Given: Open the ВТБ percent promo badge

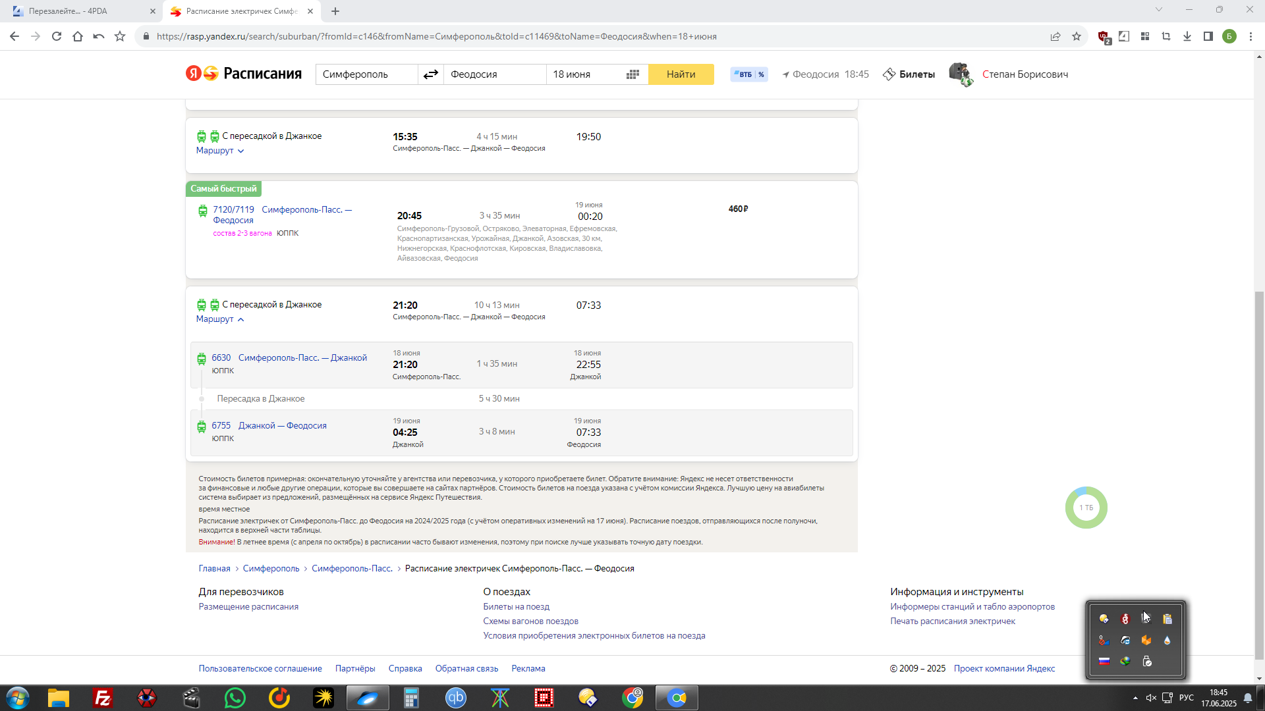Looking at the screenshot, I should 749,74.
